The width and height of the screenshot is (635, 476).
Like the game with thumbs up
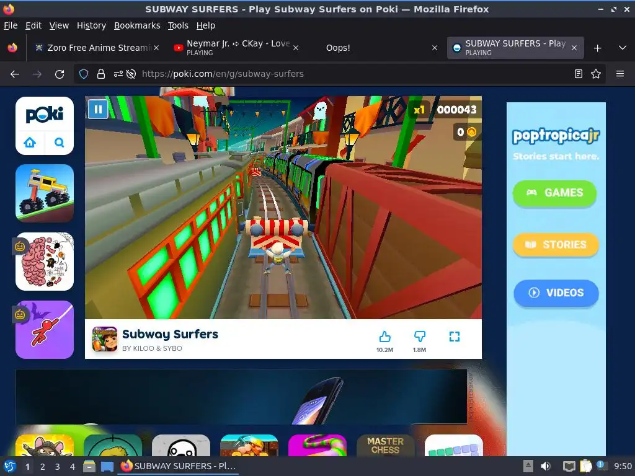(x=384, y=337)
